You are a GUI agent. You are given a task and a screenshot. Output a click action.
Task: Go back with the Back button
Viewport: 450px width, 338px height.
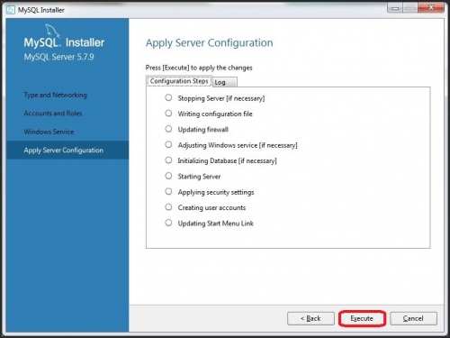pos(310,318)
